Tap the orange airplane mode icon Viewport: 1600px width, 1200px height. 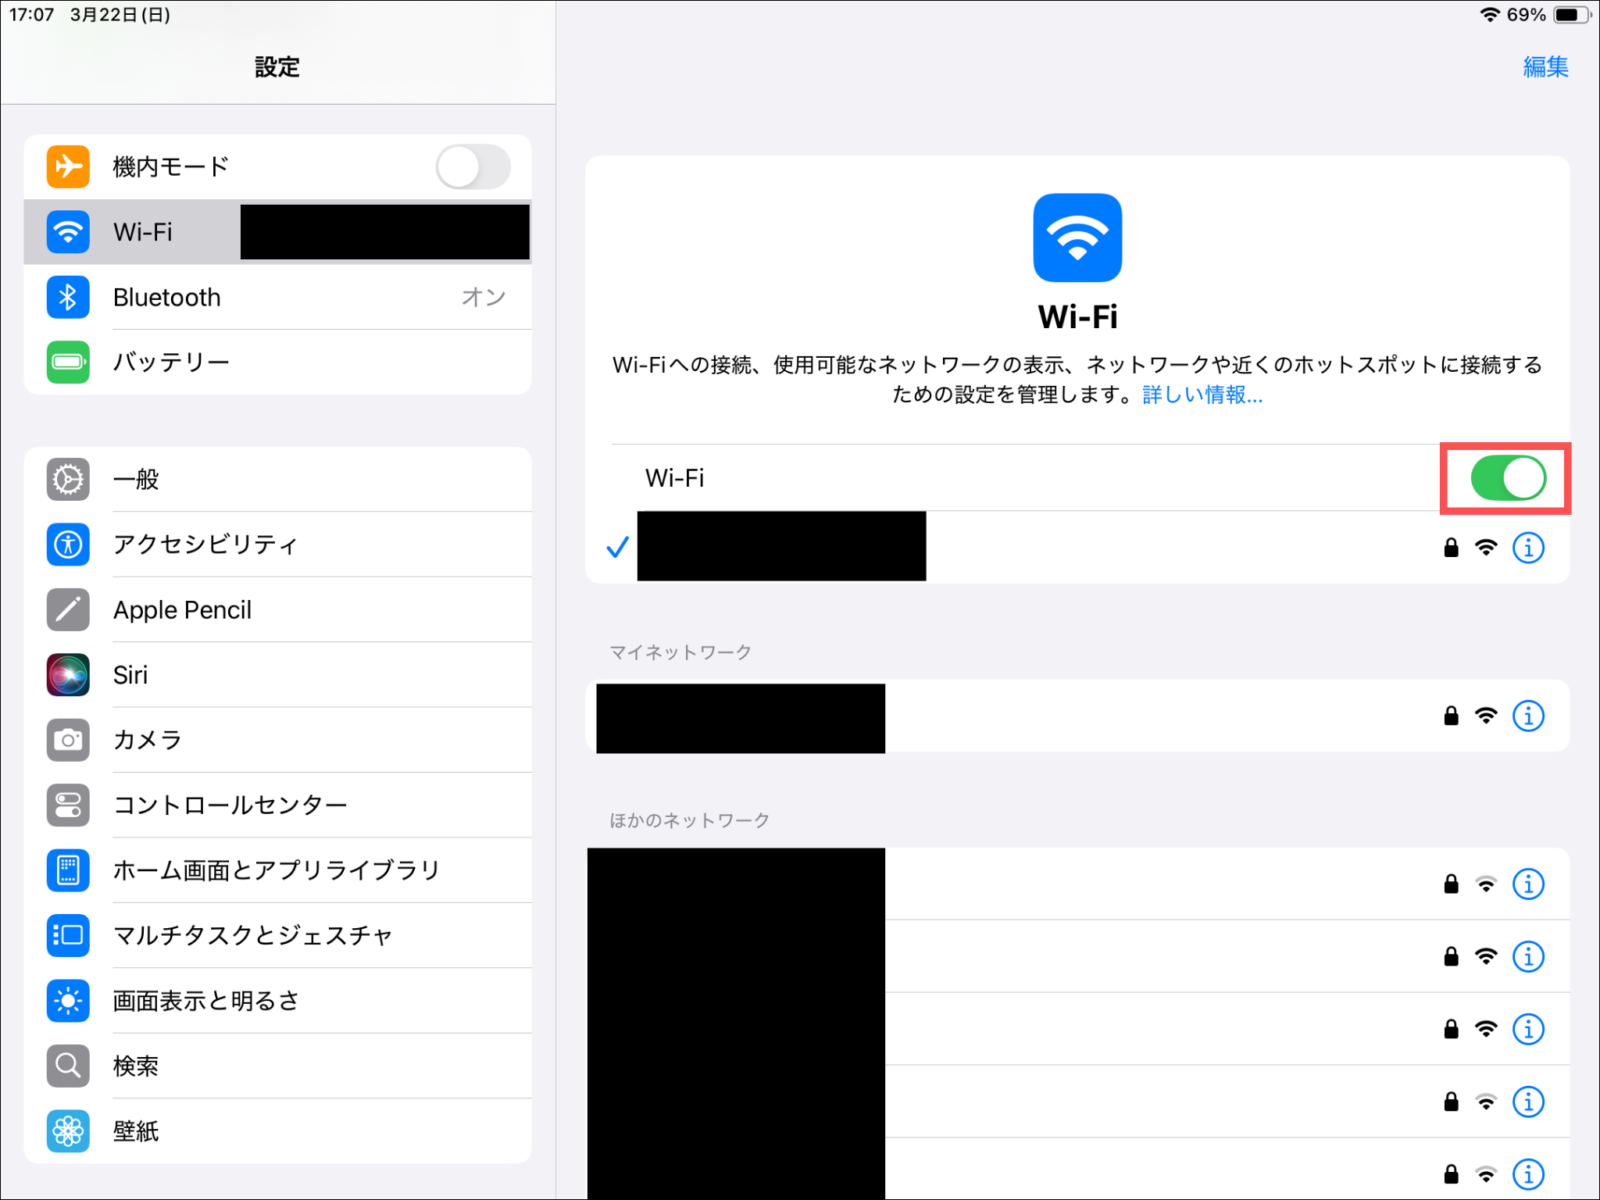point(68,166)
